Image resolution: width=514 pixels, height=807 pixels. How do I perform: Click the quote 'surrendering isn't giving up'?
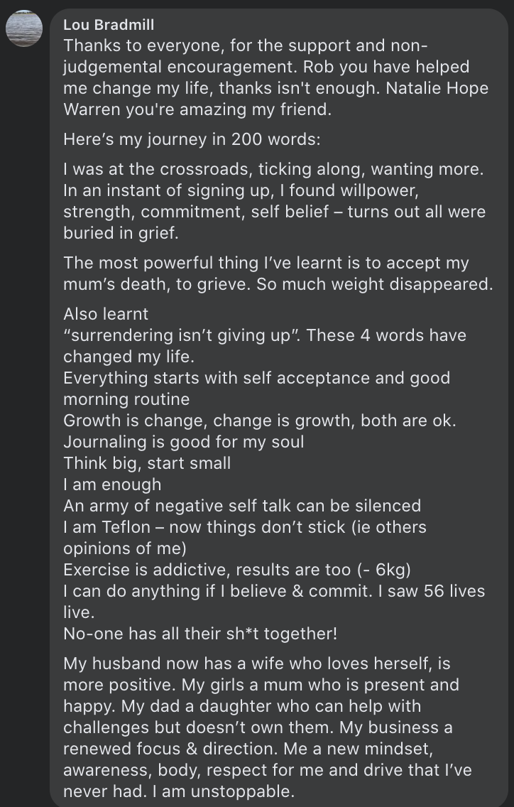click(x=182, y=335)
